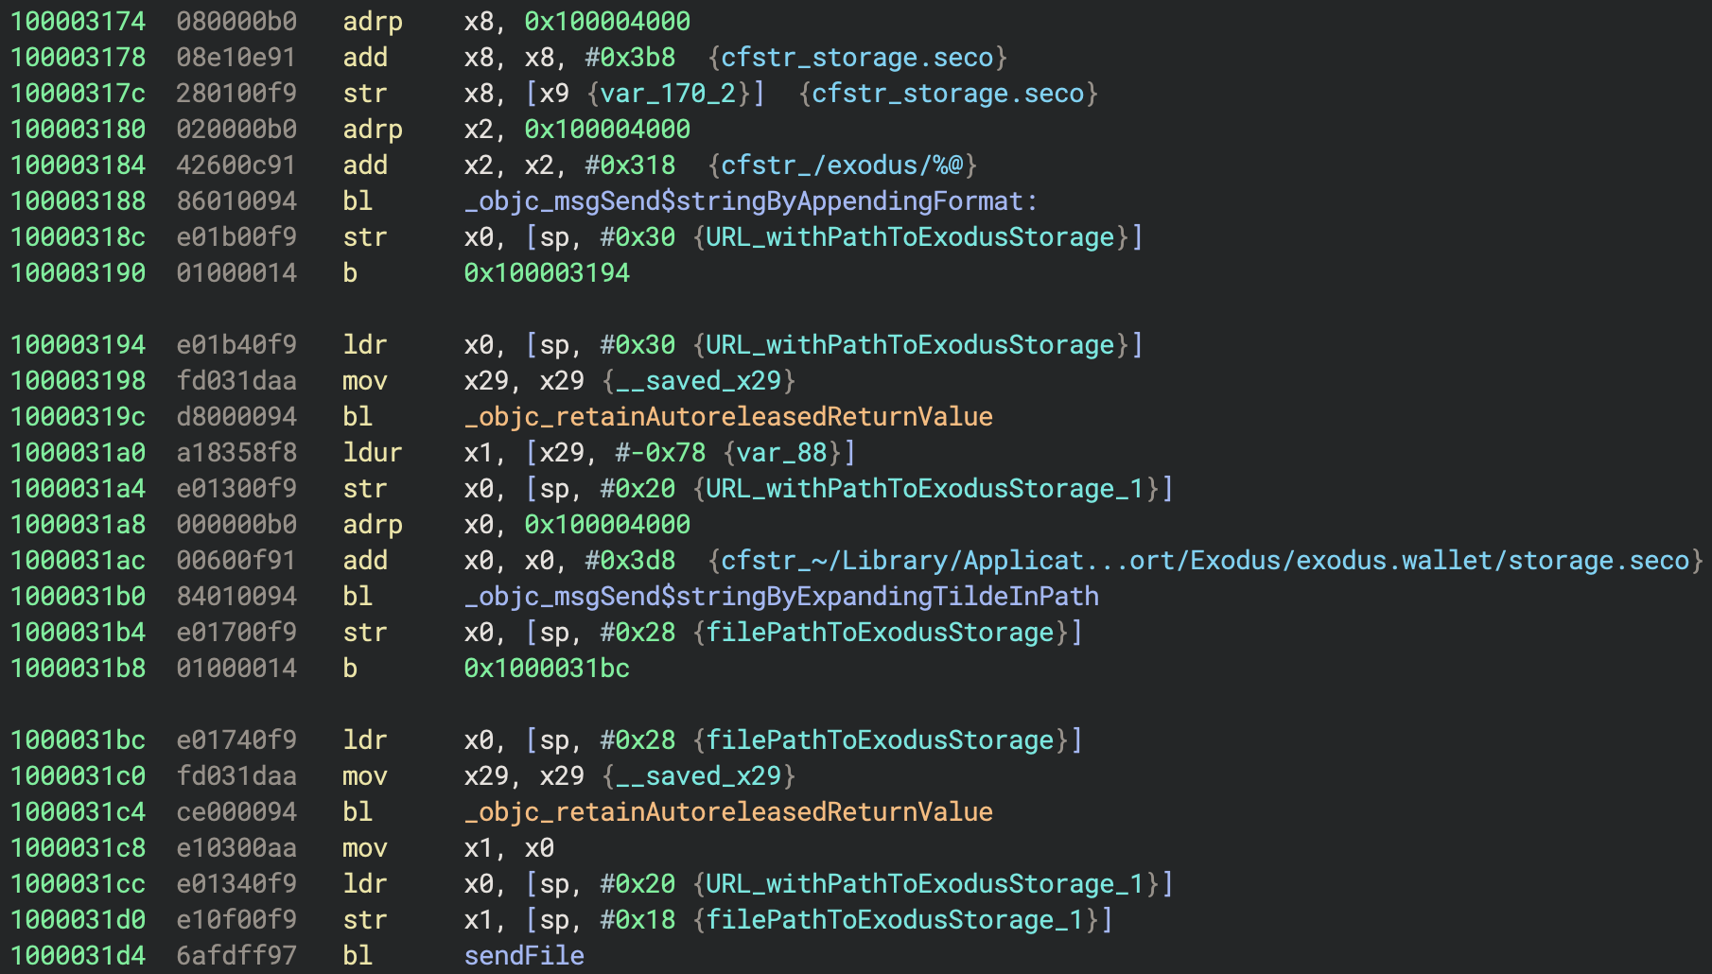Screen dimensions: 1712x974
Task: Click opcode bytes 86010094
Action: (236, 200)
